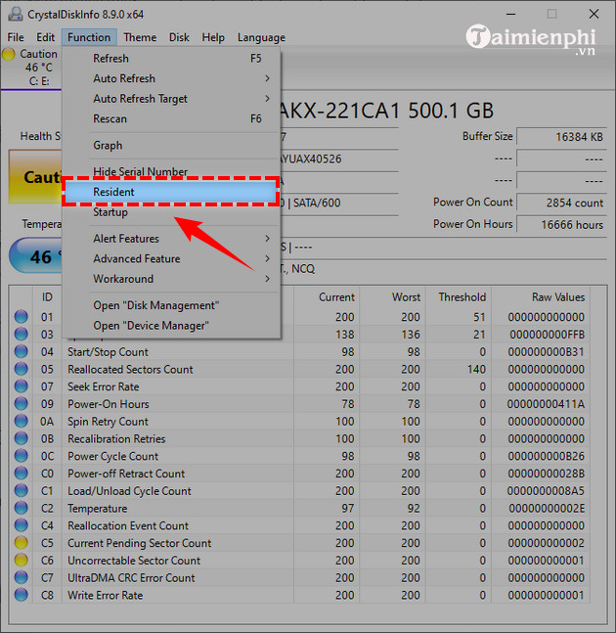Click status orb beside Temperature attribute

(x=21, y=508)
